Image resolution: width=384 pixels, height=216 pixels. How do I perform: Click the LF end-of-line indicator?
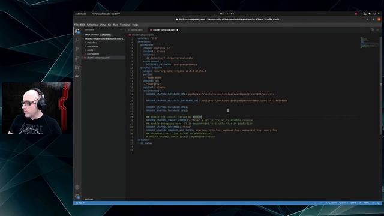click(x=360, y=203)
